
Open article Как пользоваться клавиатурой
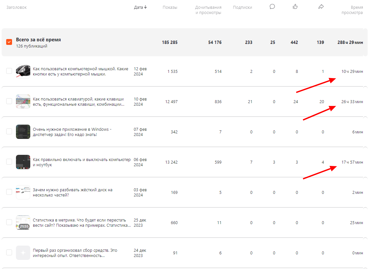point(78,102)
